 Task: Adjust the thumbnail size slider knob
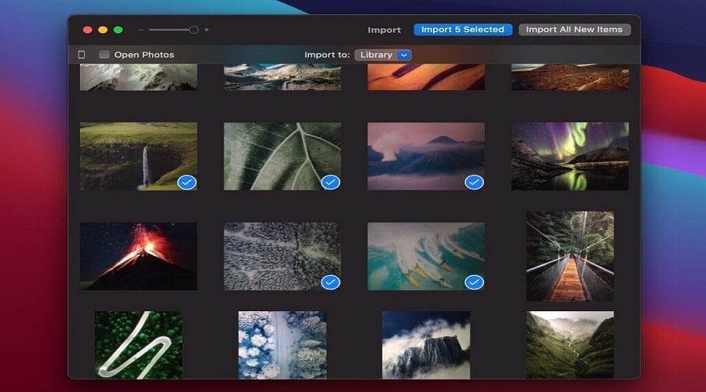[x=194, y=30]
